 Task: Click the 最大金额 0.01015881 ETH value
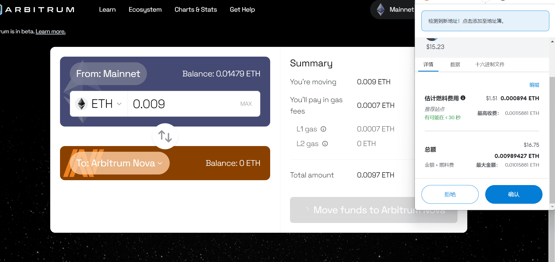pos(522,165)
